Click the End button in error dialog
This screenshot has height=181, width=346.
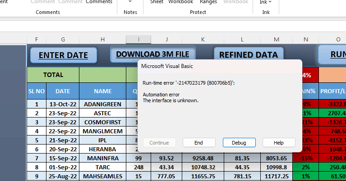click(x=199, y=143)
